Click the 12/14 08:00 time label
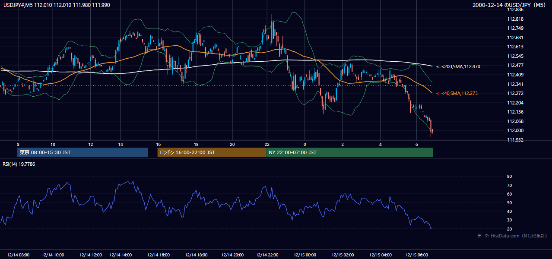Viewport: 552px width, 259px height. (18, 255)
